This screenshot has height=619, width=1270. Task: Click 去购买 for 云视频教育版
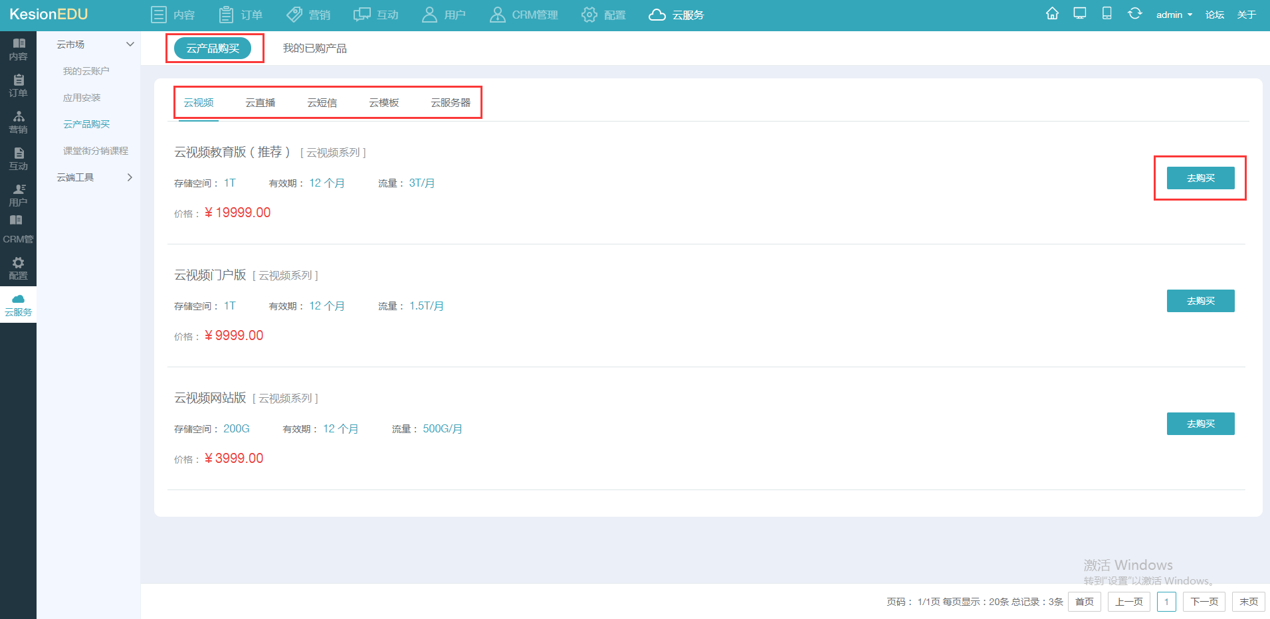(x=1200, y=178)
